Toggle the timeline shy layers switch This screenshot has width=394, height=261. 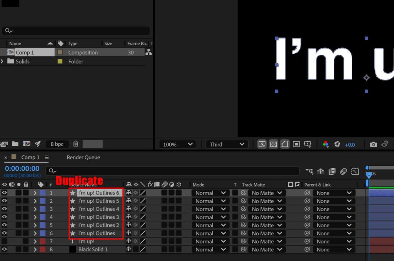(x=321, y=171)
